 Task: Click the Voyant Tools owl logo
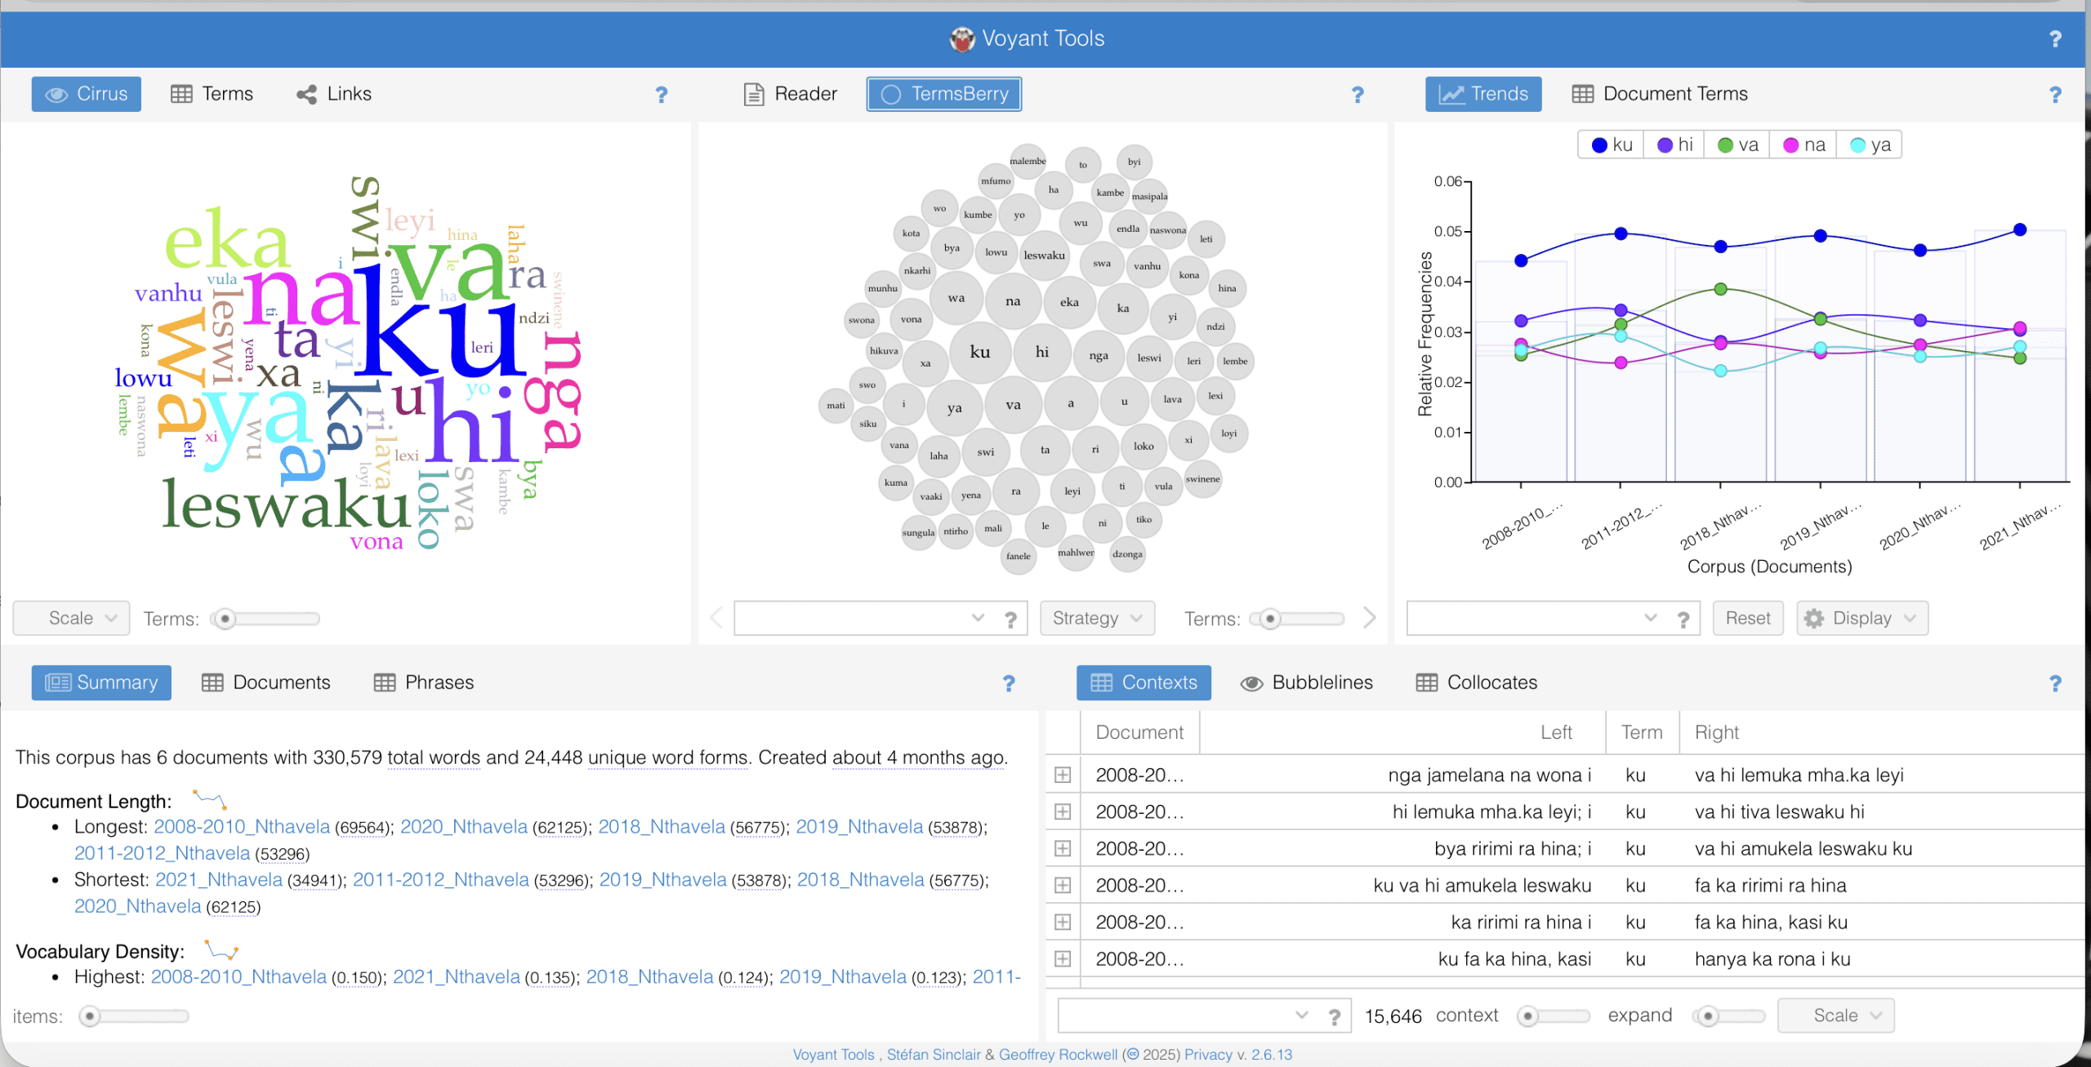tap(962, 38)
